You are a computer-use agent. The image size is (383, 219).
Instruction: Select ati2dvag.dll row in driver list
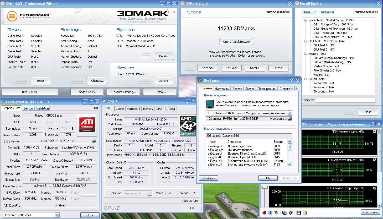(x=247, y=146)
